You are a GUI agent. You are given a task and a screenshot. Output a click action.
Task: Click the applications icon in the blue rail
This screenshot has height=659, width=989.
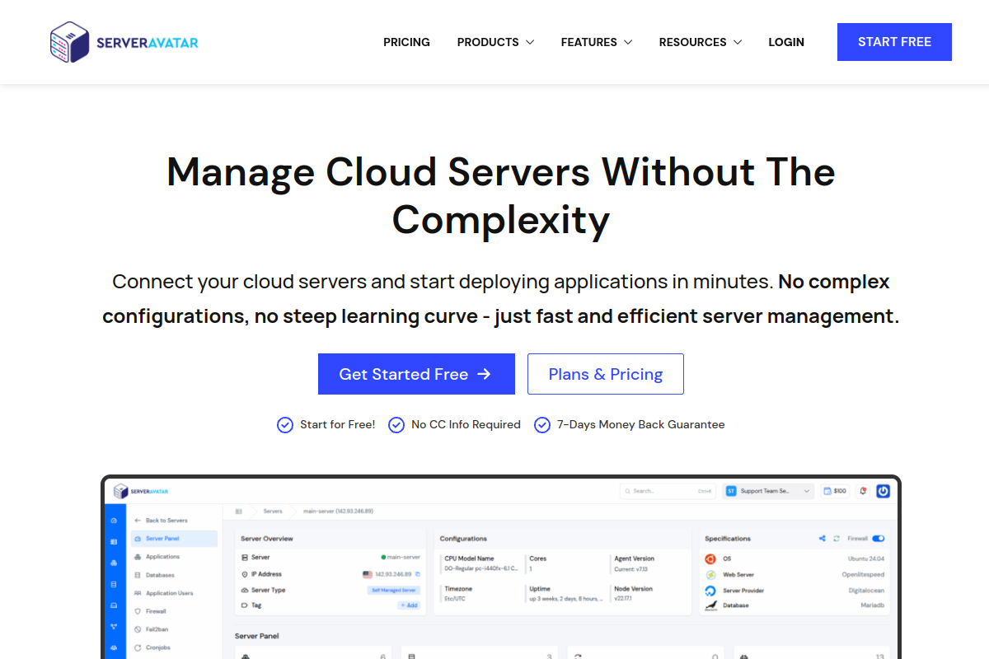(114, 563)
